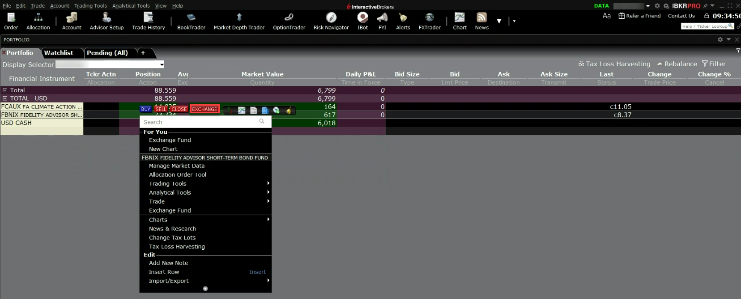Open Alerts bell in toolbar
Screen dimensions: 741x299
(x=403, y=21)
